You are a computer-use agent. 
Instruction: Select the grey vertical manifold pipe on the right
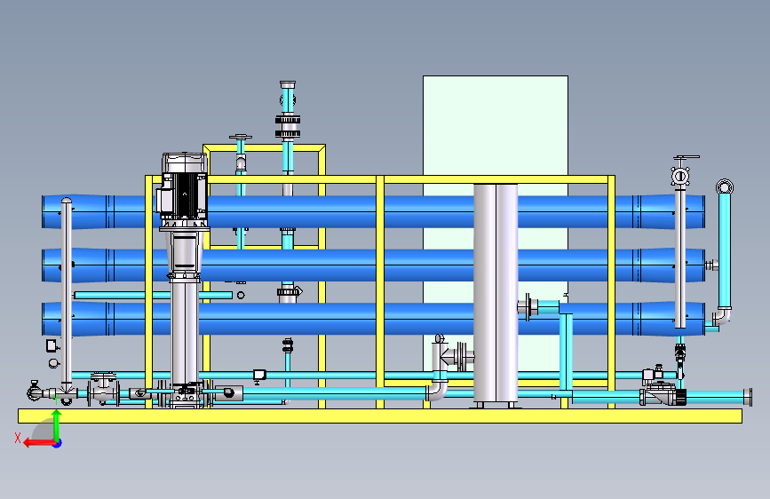[680, 257]
